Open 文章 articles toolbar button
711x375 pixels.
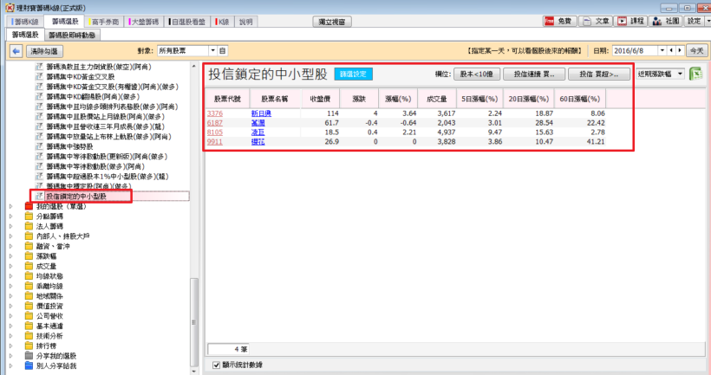click(597, 21)
